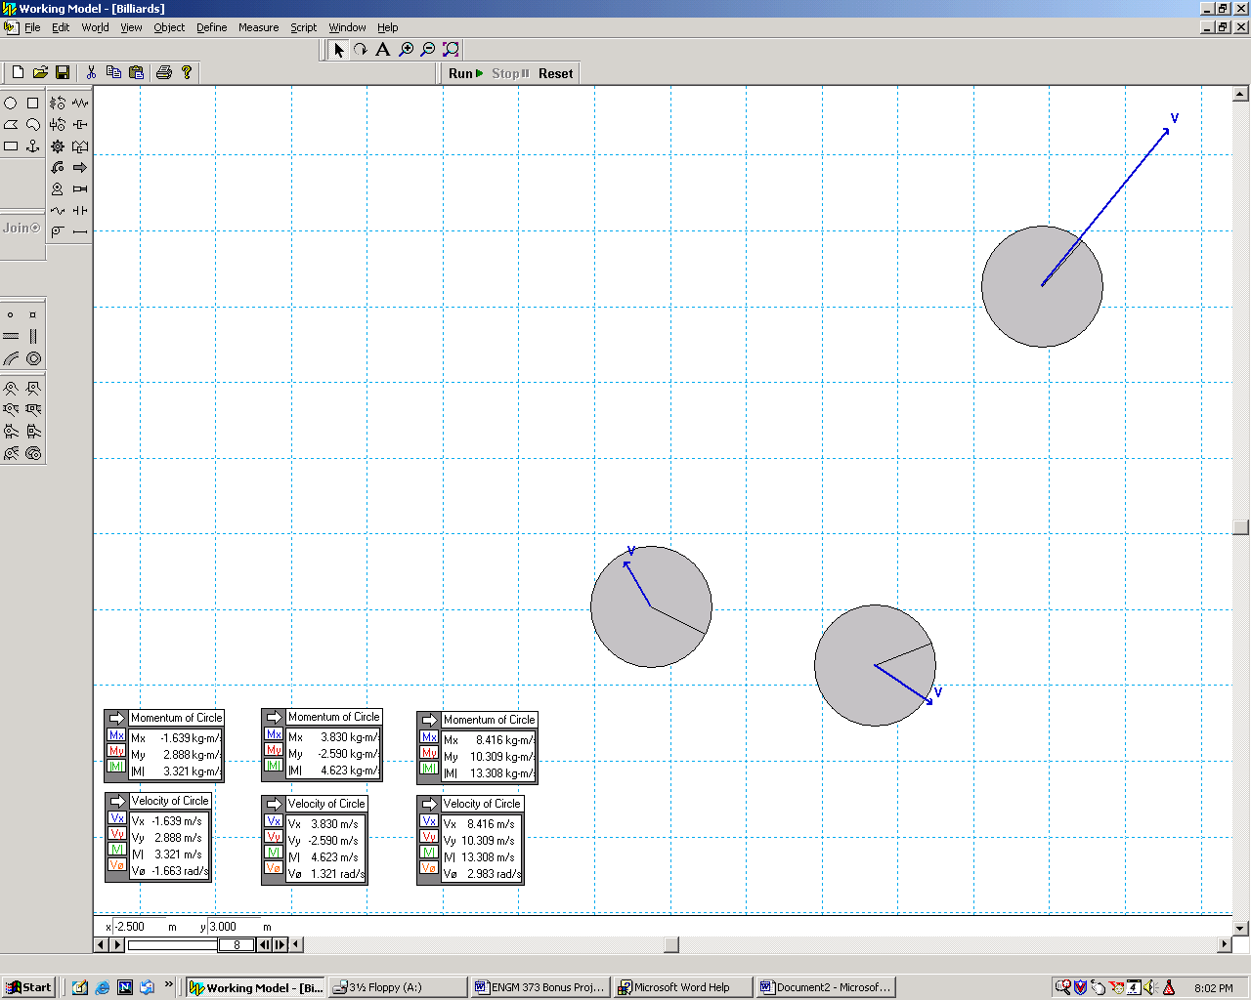This screenshot has width=1251, height=1000.
Task: Select the Horizontal Slot element tool
Action: [11, 336]
